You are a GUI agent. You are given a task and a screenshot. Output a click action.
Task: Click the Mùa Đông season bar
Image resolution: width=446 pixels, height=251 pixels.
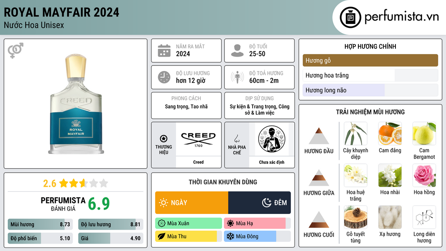tap(257, 236)
